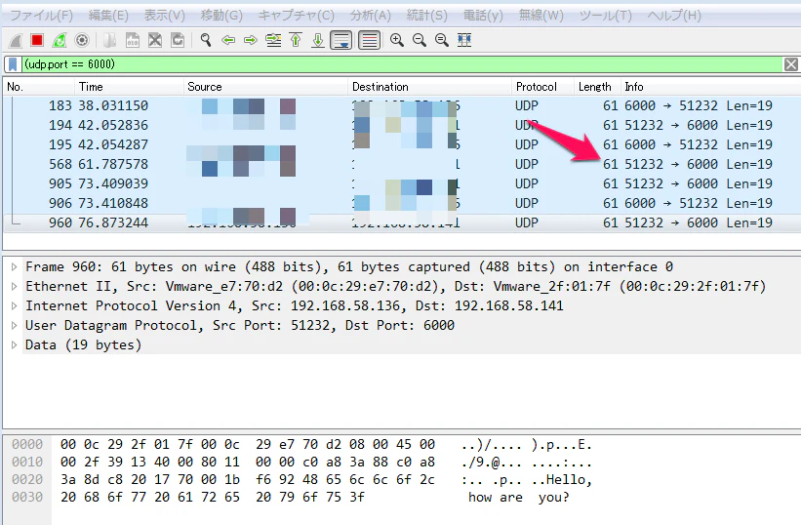
Task: Jump to the last packet
Action: pos(318,40)
